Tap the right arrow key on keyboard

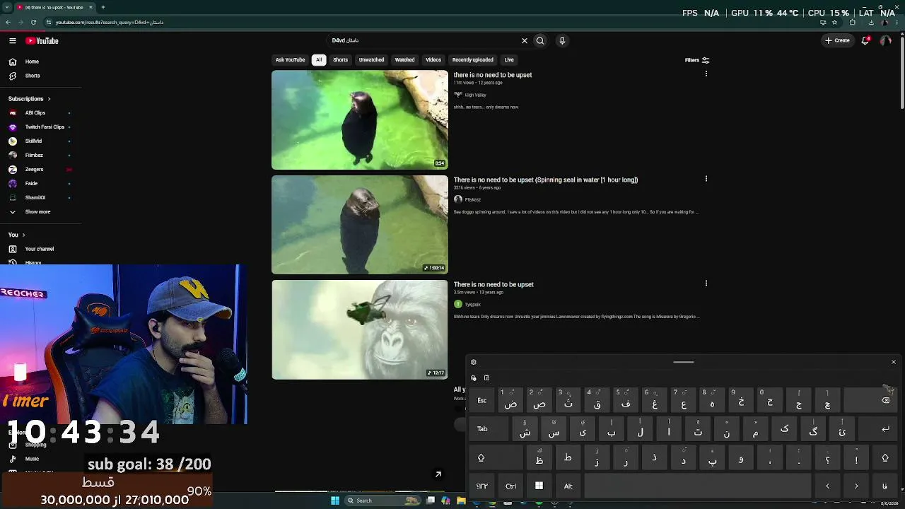(x=856, y=486)
